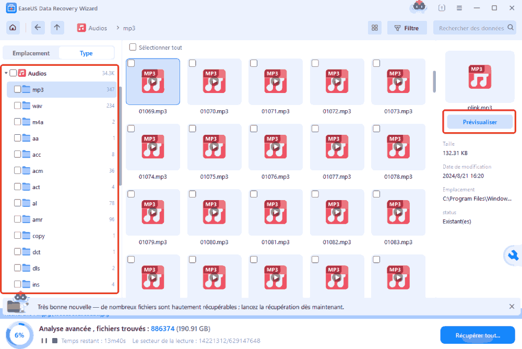
Task: Enable Sélectionner tout checkbox
Action: [133, 48]
